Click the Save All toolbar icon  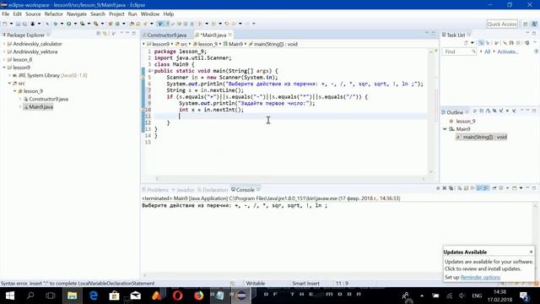pos(24,24)
